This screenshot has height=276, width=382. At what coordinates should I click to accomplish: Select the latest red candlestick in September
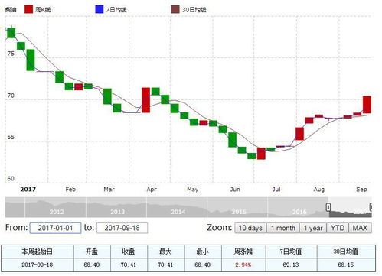click(367, 105)
